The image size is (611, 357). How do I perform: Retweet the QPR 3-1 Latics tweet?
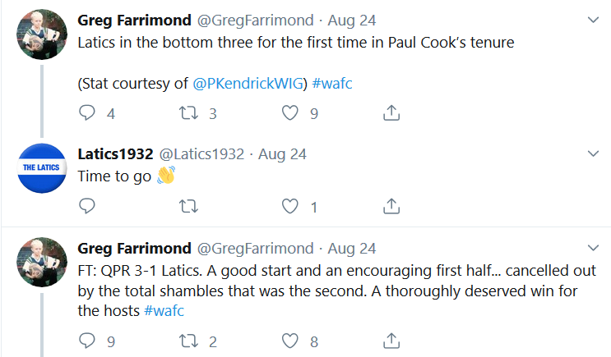coord(189,340)
